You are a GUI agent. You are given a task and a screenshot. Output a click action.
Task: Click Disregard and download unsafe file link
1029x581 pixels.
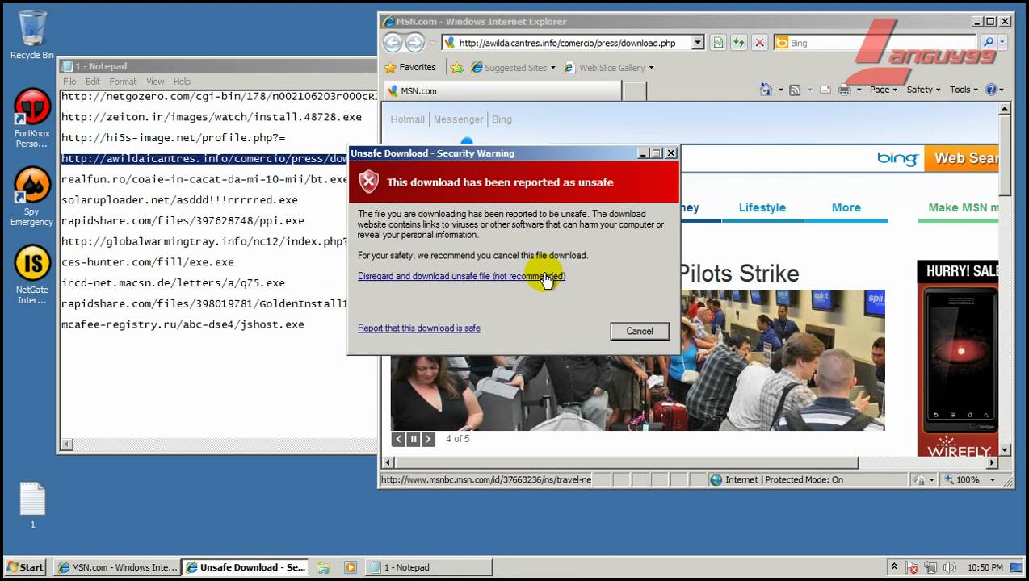click(461, 276)
